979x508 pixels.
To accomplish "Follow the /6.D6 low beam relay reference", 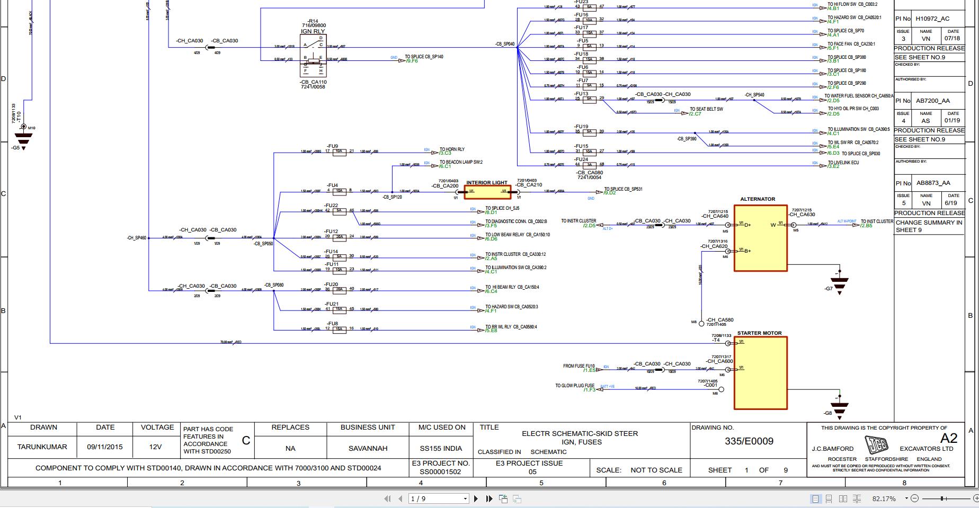I will [491, 239].
